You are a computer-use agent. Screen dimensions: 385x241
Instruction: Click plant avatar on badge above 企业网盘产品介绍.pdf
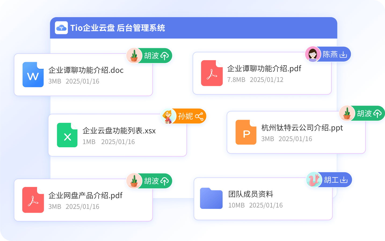[134, 181]
